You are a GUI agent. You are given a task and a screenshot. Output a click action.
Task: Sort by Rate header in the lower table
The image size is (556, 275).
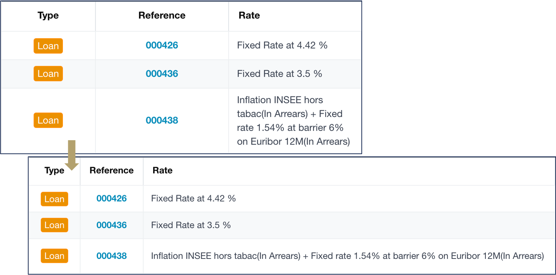[162, 170]
